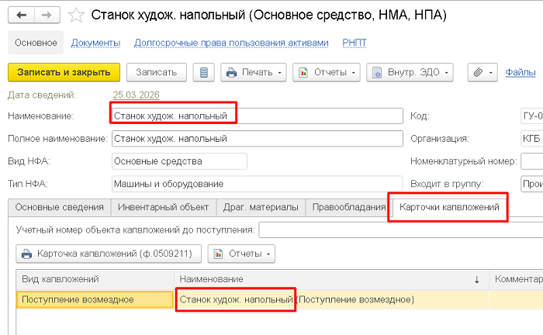
Task: Sort by the Наименование column arrow
Action: tap(476, 278)
